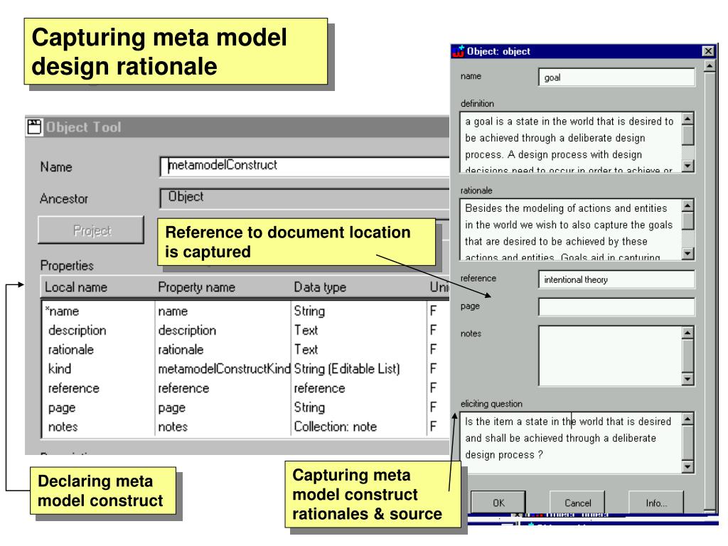
Task: Click the Text data type in description row
Action: point(306,330)
